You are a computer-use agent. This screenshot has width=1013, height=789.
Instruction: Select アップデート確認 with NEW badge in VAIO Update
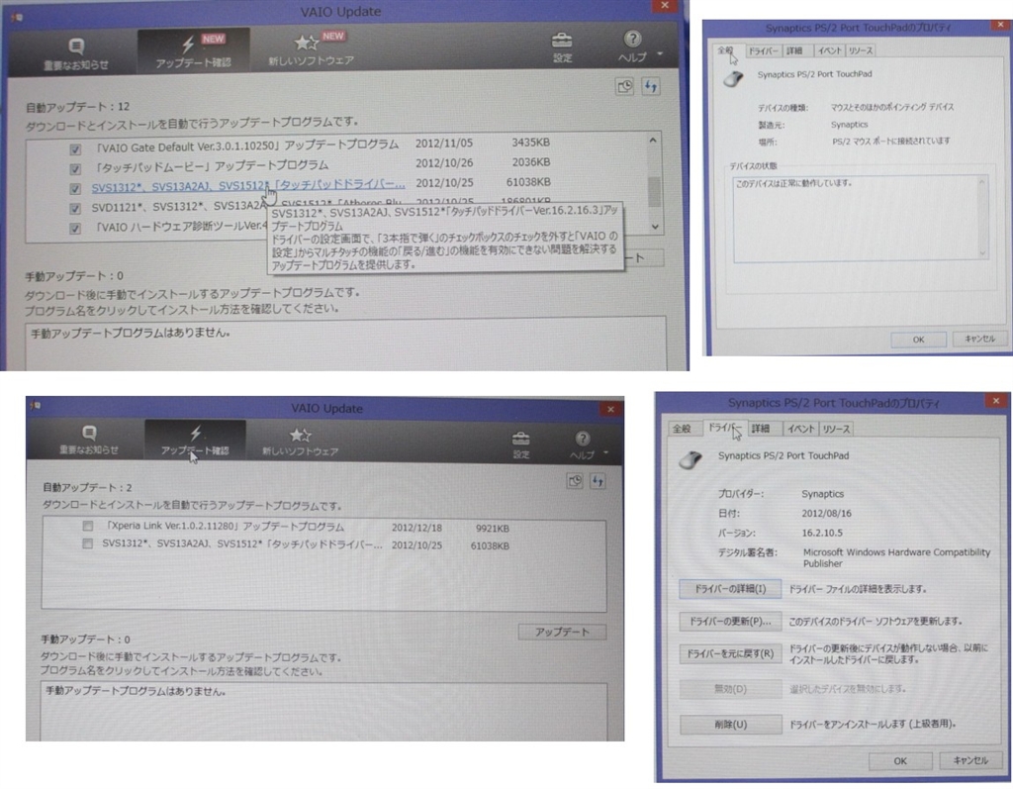click(x=193, y=51)
